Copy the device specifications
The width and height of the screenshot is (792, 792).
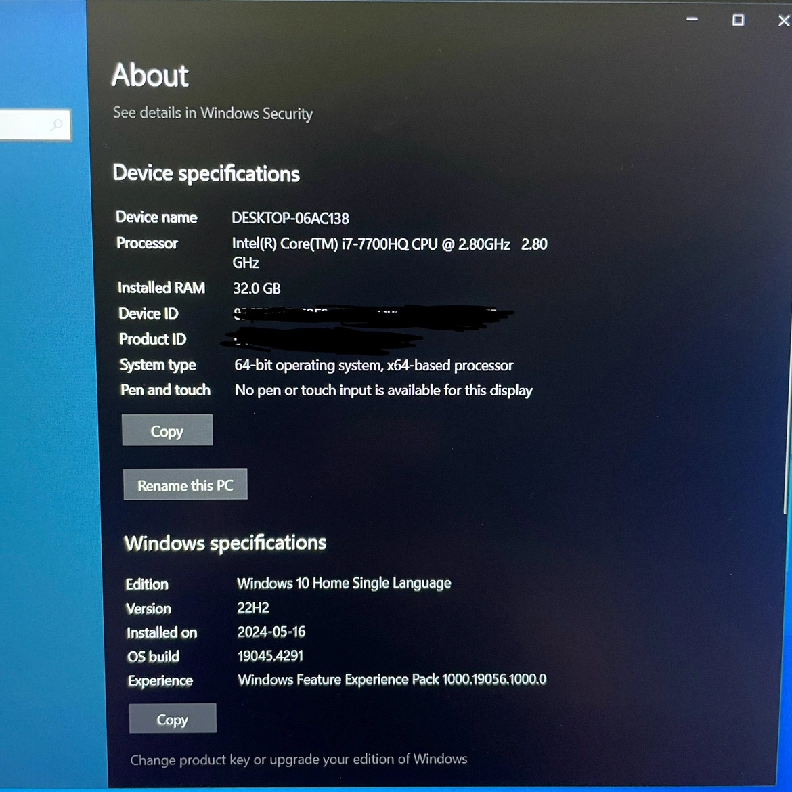[167, 431]
